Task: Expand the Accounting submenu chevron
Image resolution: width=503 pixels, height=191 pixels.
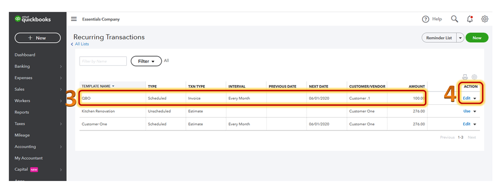Action: pyautogui.click(x=60, y=147)
